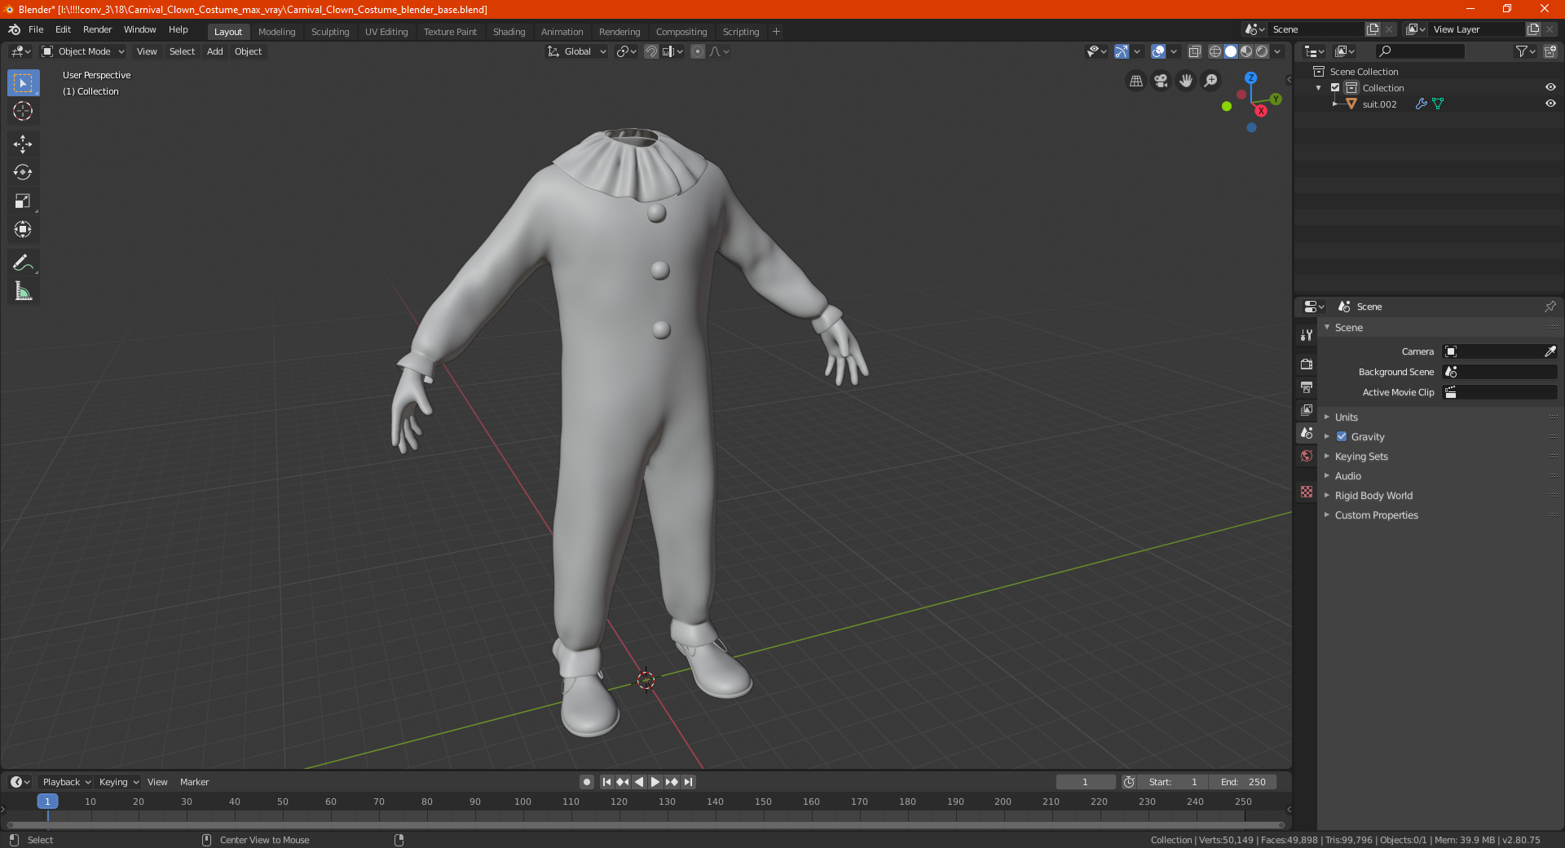Click the current frame number field
Viewport: 1565px width, 848px height.
pyautogui.click(x=1085, y=782)
